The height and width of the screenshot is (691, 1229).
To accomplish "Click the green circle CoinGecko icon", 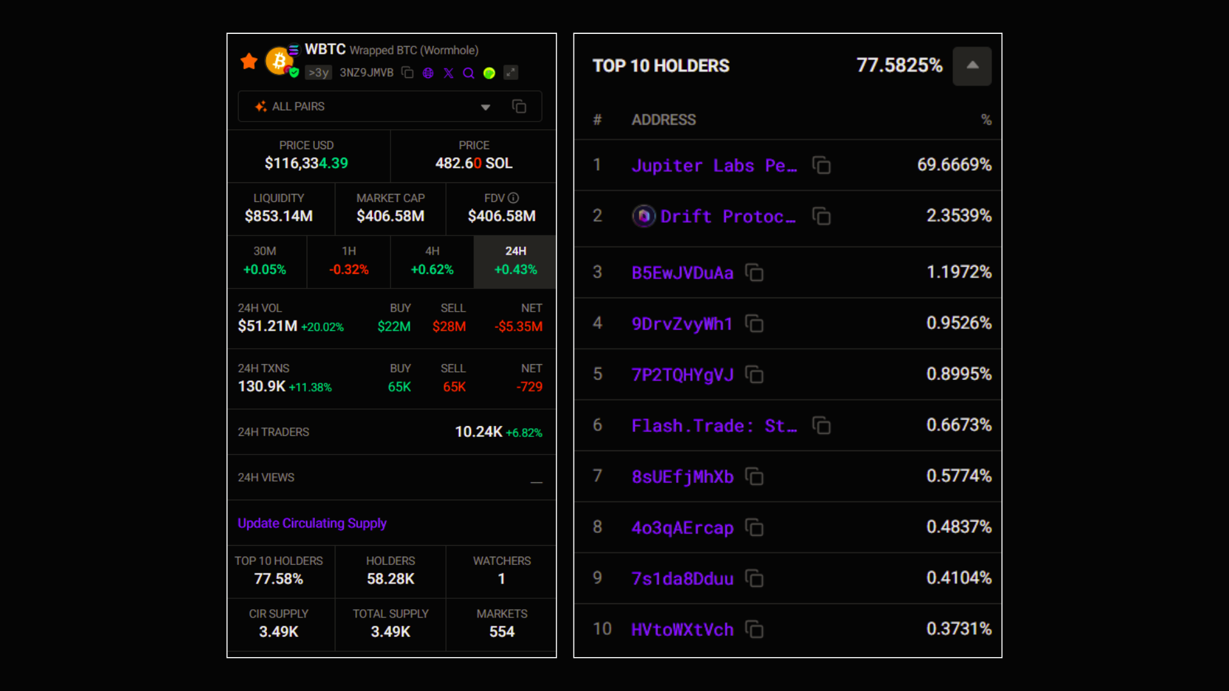I will point(489,73).
